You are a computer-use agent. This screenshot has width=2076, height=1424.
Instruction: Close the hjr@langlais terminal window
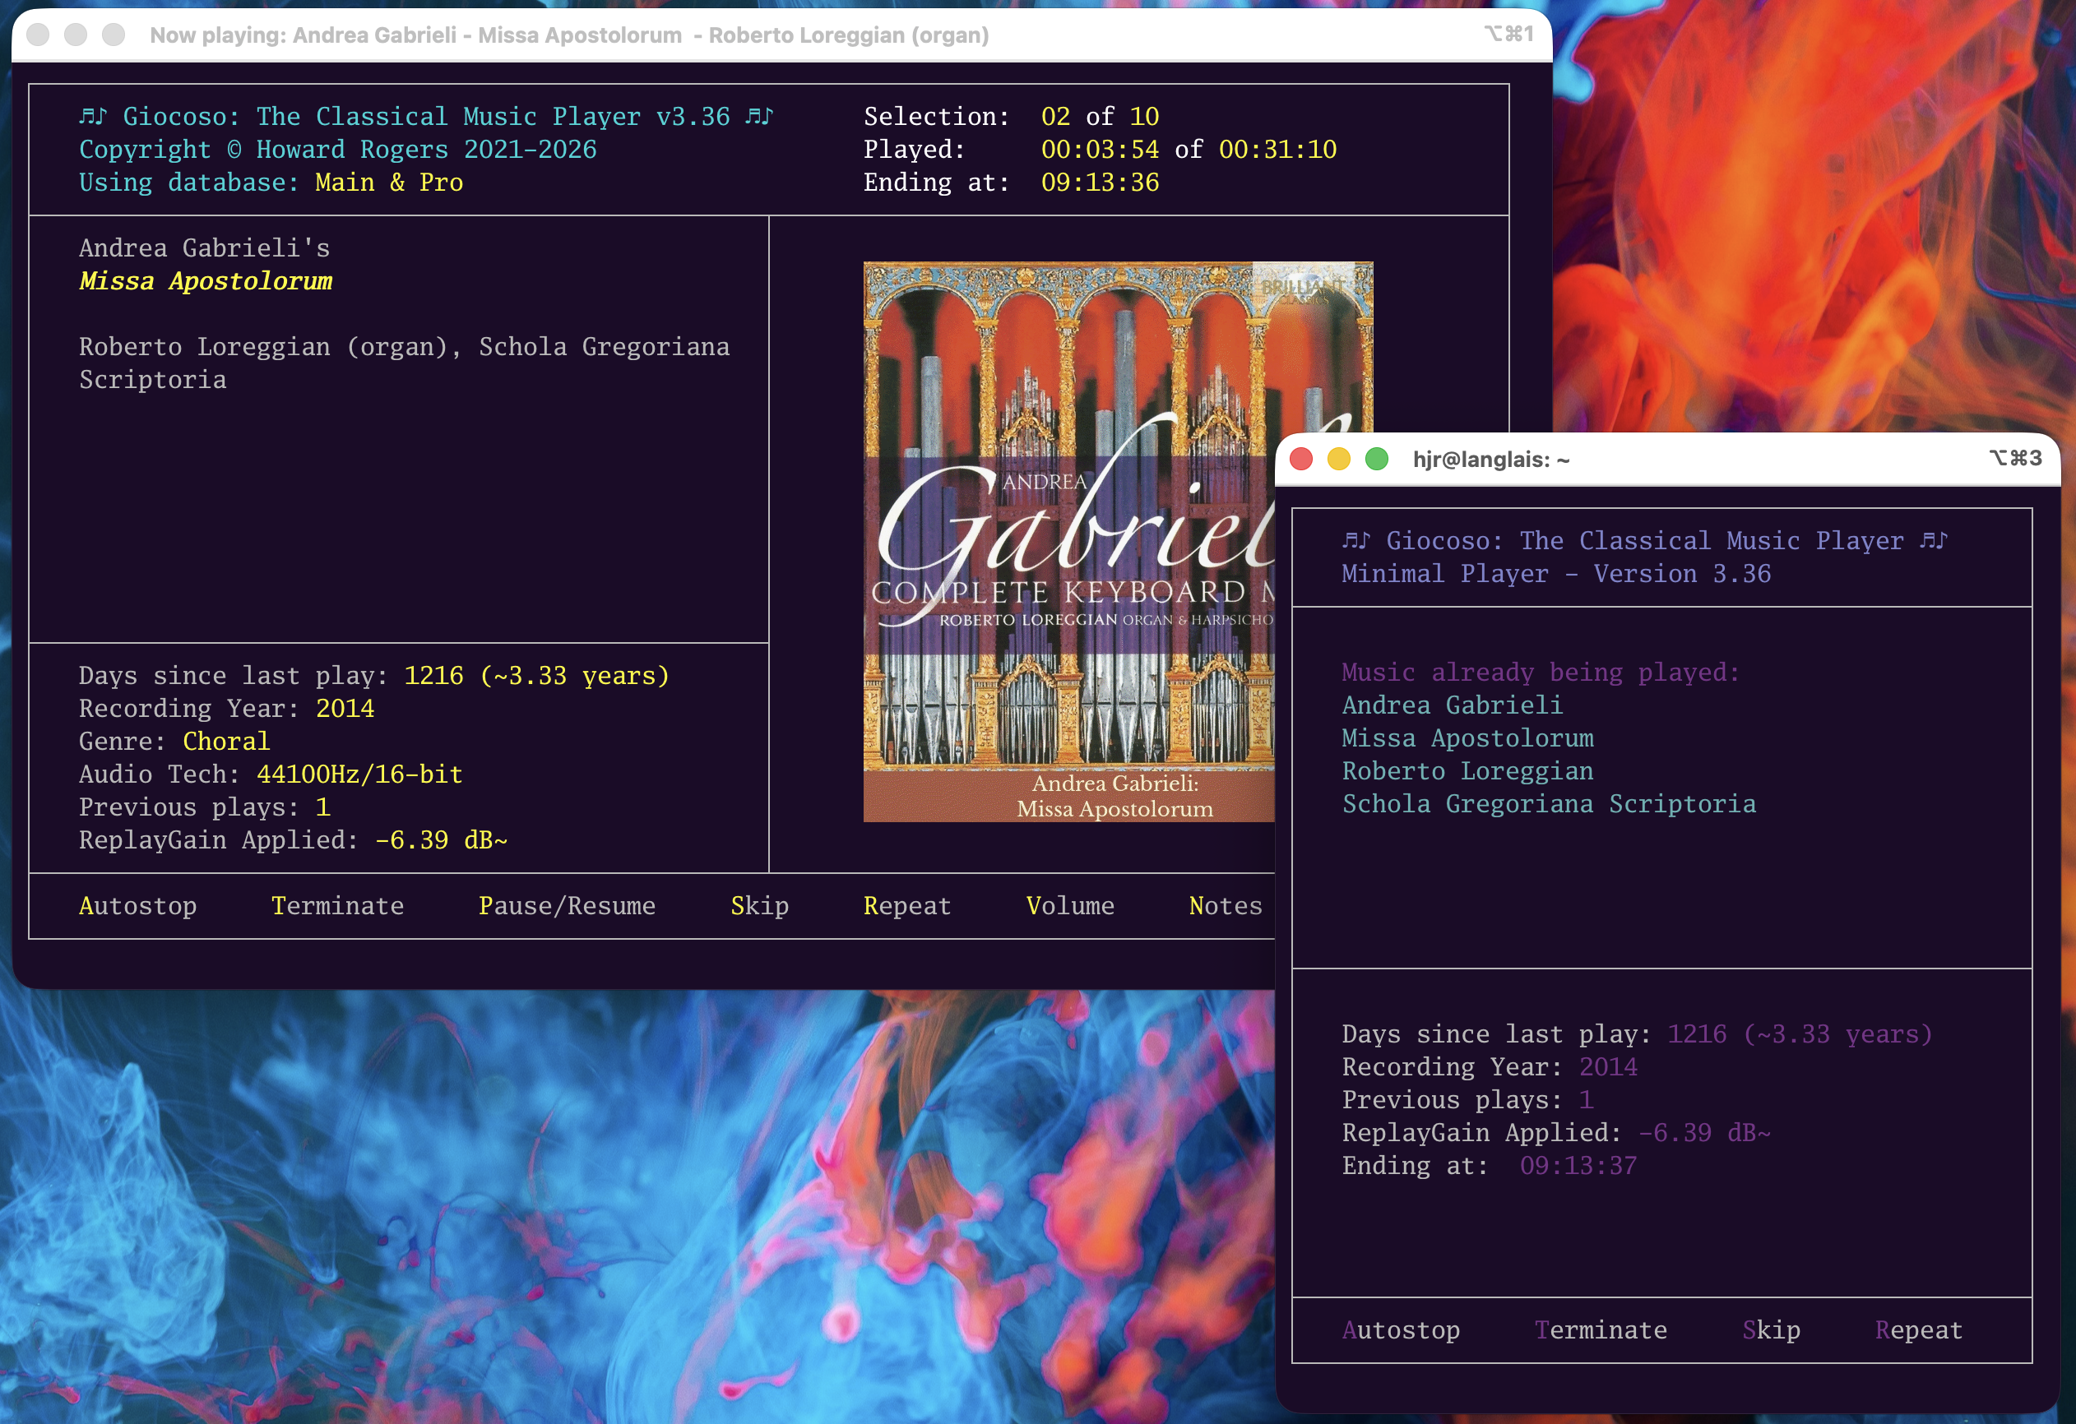(x=1300, y=459)
